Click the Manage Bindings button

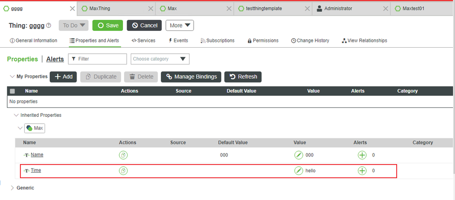tap(191, 77)
